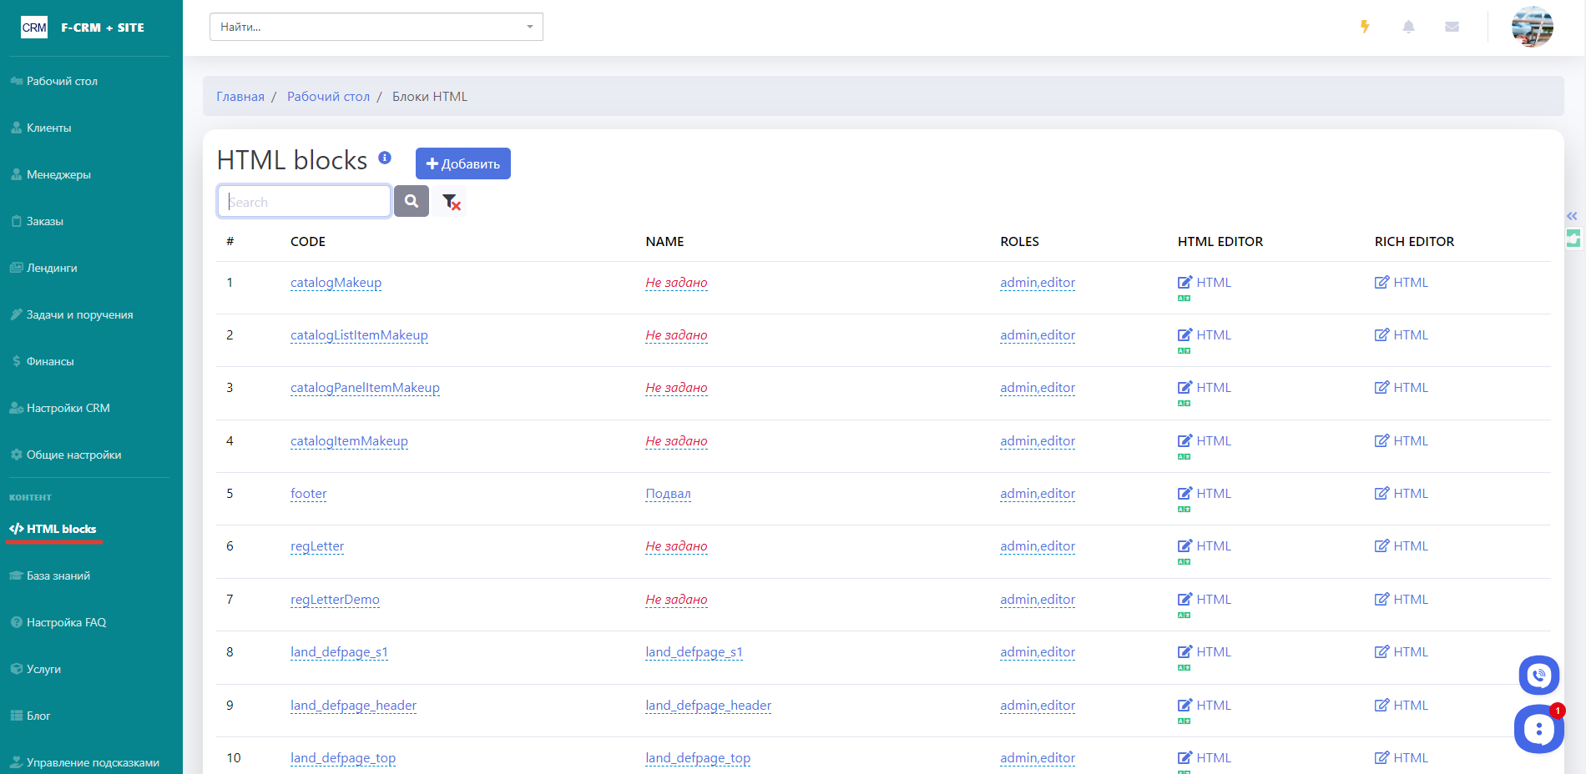Click the Главная breadcrumb link
The image size is (1586, 774).
pos(240,97)
